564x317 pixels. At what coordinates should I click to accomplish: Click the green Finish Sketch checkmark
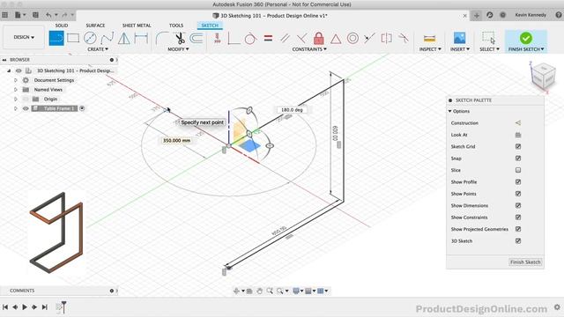tap(525, 38)
